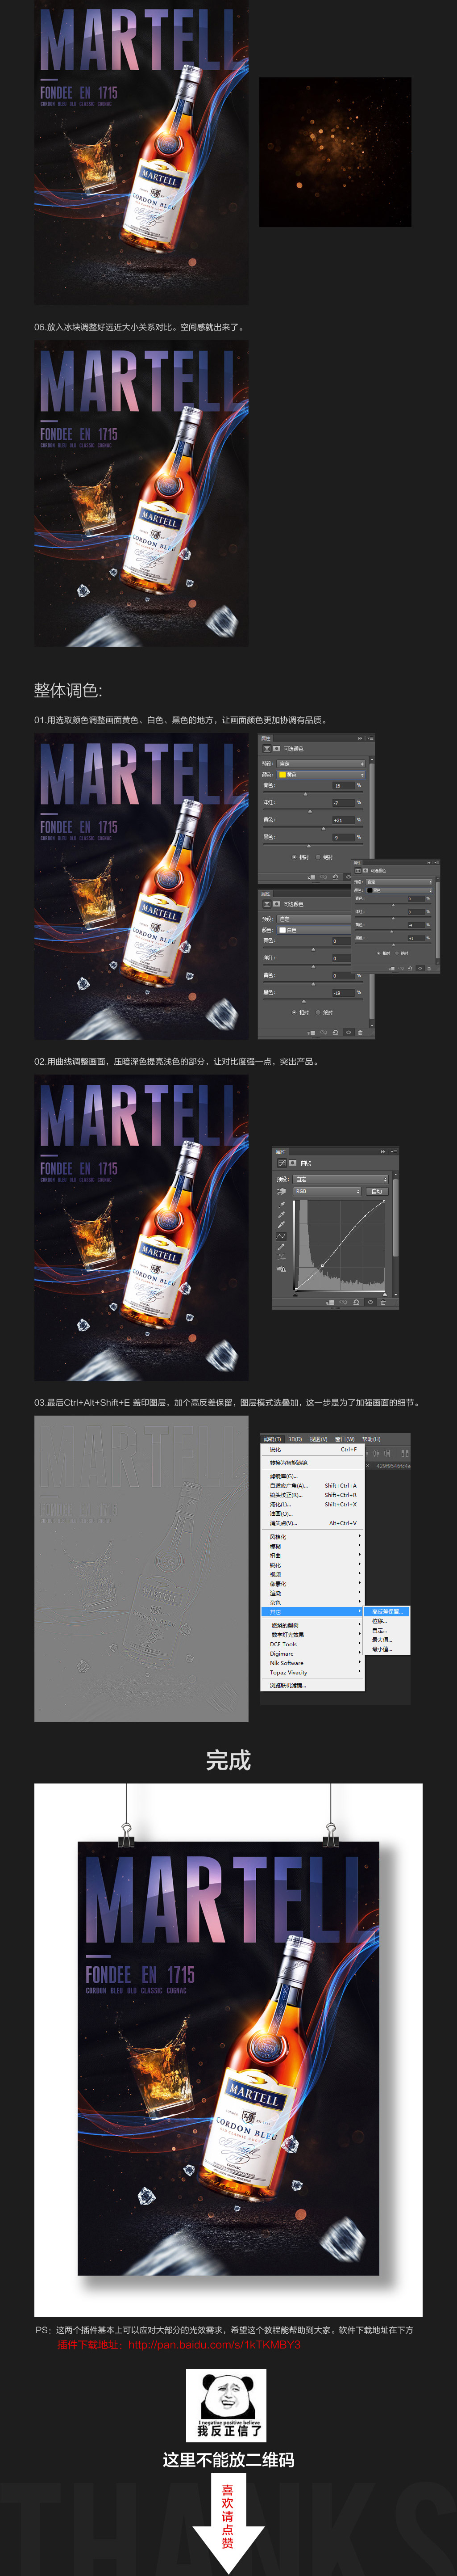Click trash icon in black 可选颜色 panel
Screen dimensions: 457x2576
429,969
